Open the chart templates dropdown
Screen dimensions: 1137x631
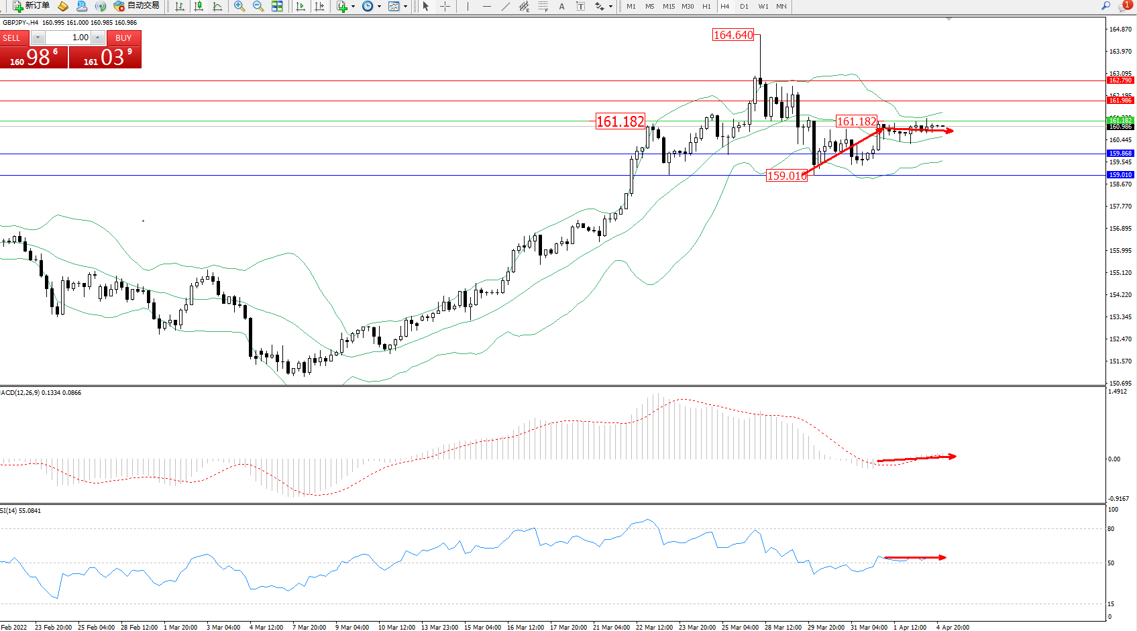(x=405, y=6)
